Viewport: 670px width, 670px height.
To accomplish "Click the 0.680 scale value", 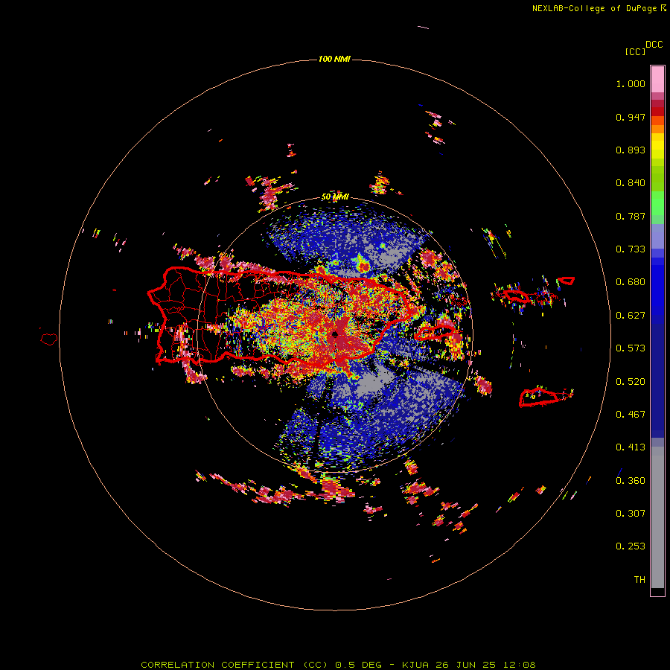I will 631,282.
